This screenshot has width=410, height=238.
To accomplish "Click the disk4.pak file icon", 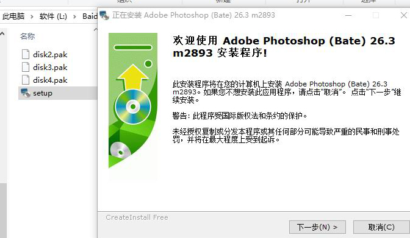I will pos(26,80).
